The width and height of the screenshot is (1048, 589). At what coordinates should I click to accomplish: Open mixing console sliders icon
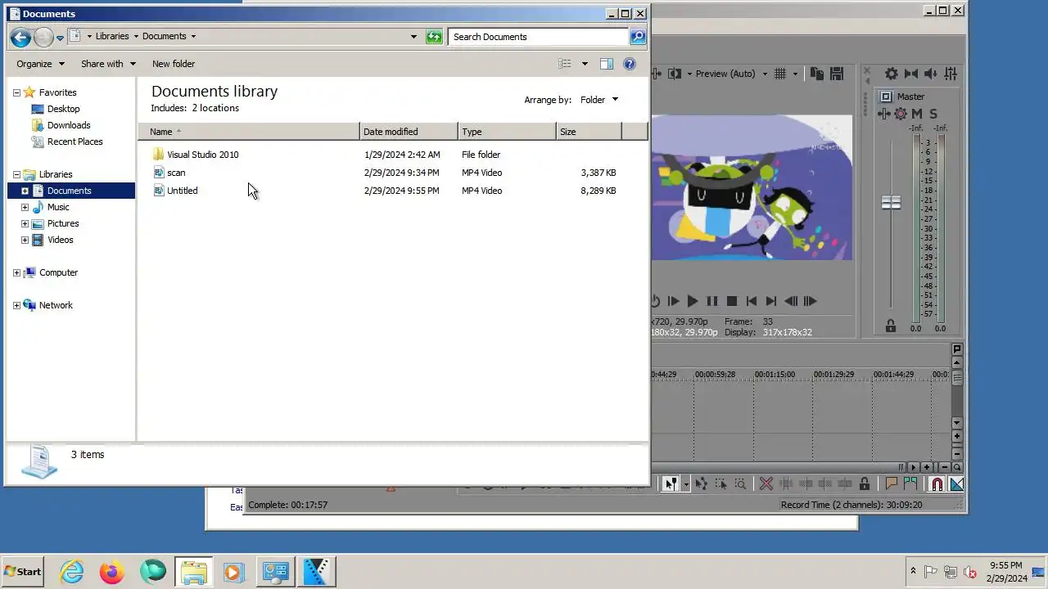(951, 74)
